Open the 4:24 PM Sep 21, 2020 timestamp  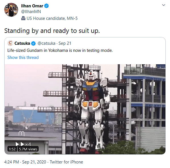pyautogui.click(x=25, y=162)
